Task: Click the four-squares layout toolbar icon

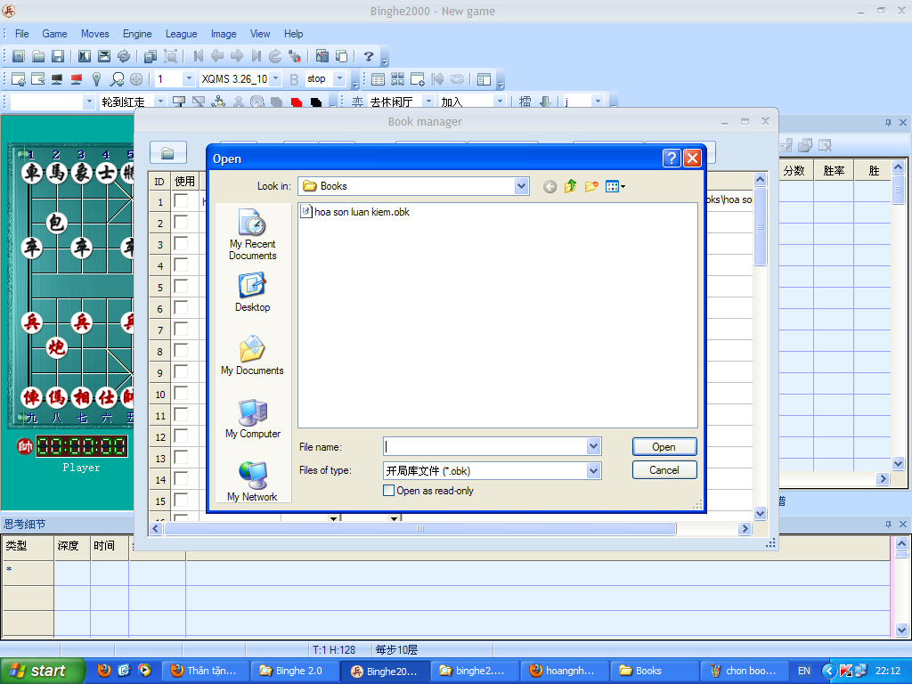Action: 398,79
